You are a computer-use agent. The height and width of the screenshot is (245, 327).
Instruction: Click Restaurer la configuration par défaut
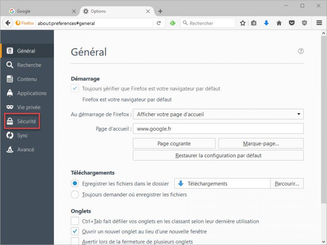218,156
